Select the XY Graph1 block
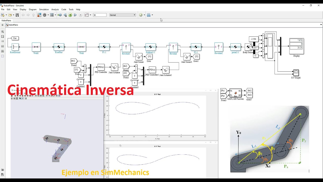Viewport: 323px width, 182px height. tap(296, 73)
